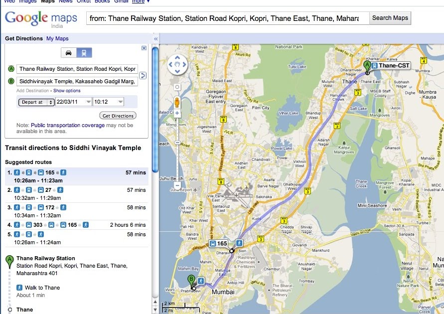Collapse the left panel with double arrow
The height and width of the screenshot is (314, 444).
[x=155, y=39]
